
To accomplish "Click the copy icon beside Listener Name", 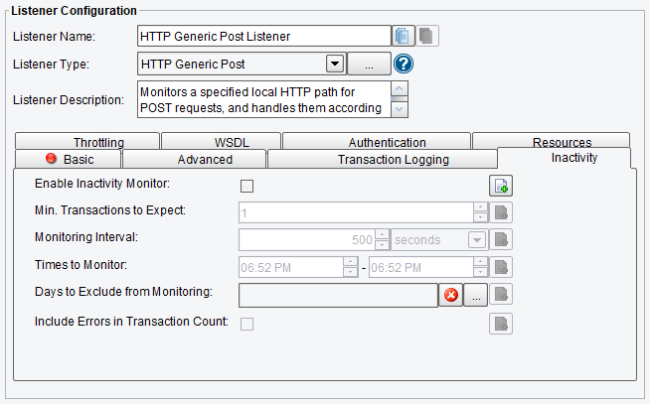I will coord(403,36).
